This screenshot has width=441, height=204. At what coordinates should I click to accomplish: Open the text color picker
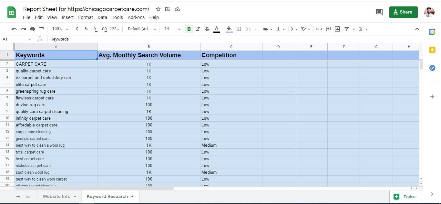point(217,29)
